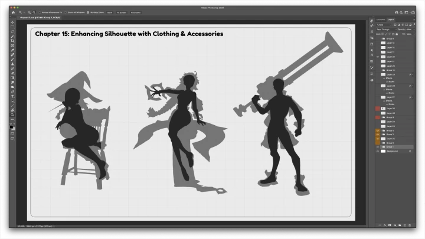Select the Hand tool
Image resolution: width=425 pixels, height=239 pixels.
(x=12, y=110)
